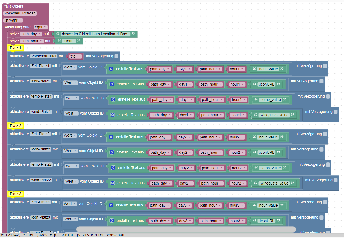The image size is (344, 238).
Task: Select the Vorschau_Refresh object ID field
Action: (20, 13)
